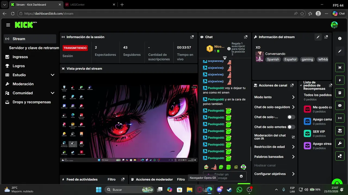Image resolution: width=348 pixels, height=195 pixels.
Task: Open Opera GX from the taskbar
Action: point(200,190)
